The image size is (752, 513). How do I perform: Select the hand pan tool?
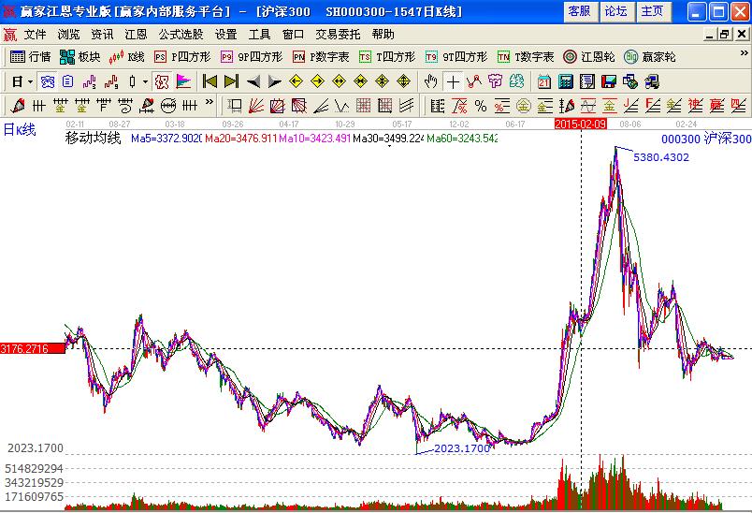coord(430,81)
